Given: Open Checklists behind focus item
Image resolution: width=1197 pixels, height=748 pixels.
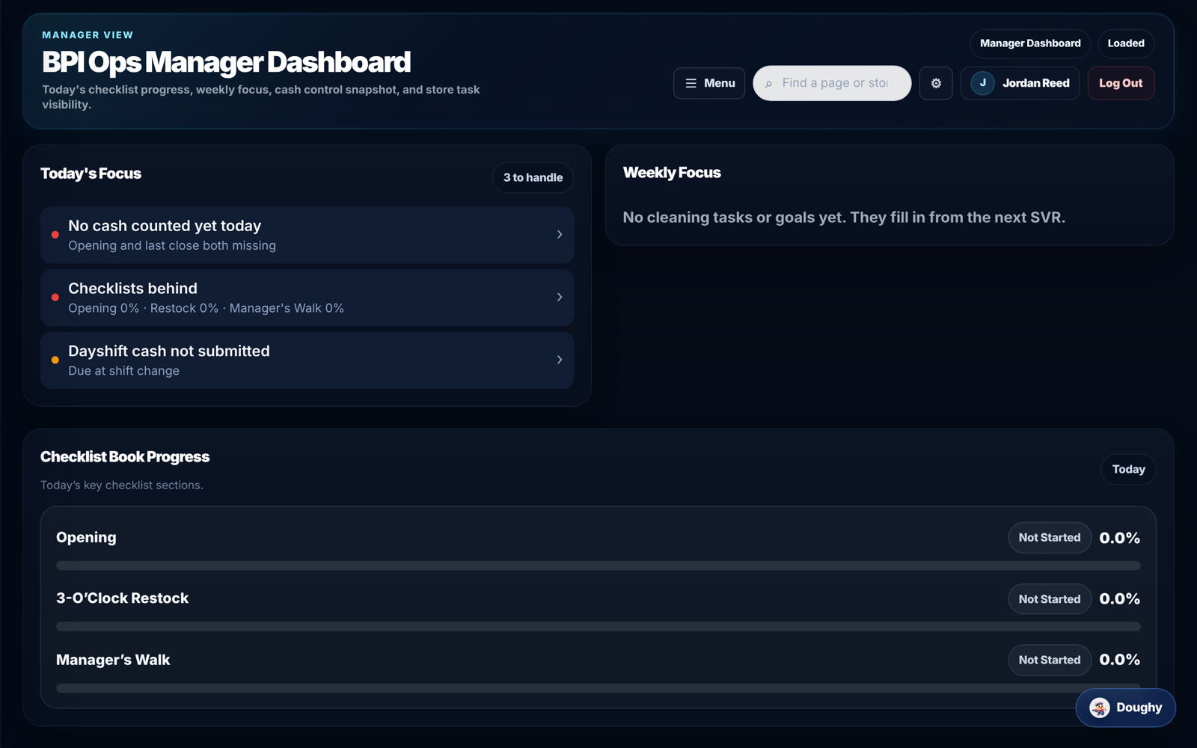Looking at the screenshot, I should point(307,298).
